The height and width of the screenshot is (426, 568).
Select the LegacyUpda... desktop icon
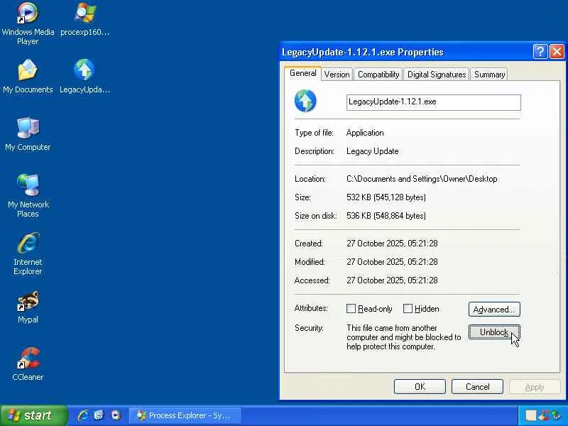click(x=84, y=77)
